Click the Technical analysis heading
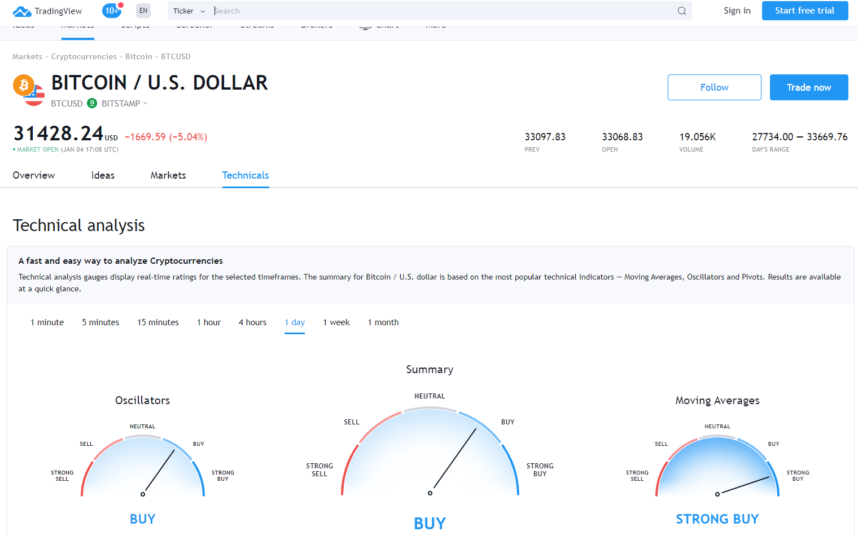 (x=79, y=225)
